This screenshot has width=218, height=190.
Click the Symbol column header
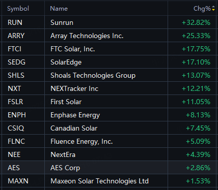pyautogui.click(x=18, y=9)
